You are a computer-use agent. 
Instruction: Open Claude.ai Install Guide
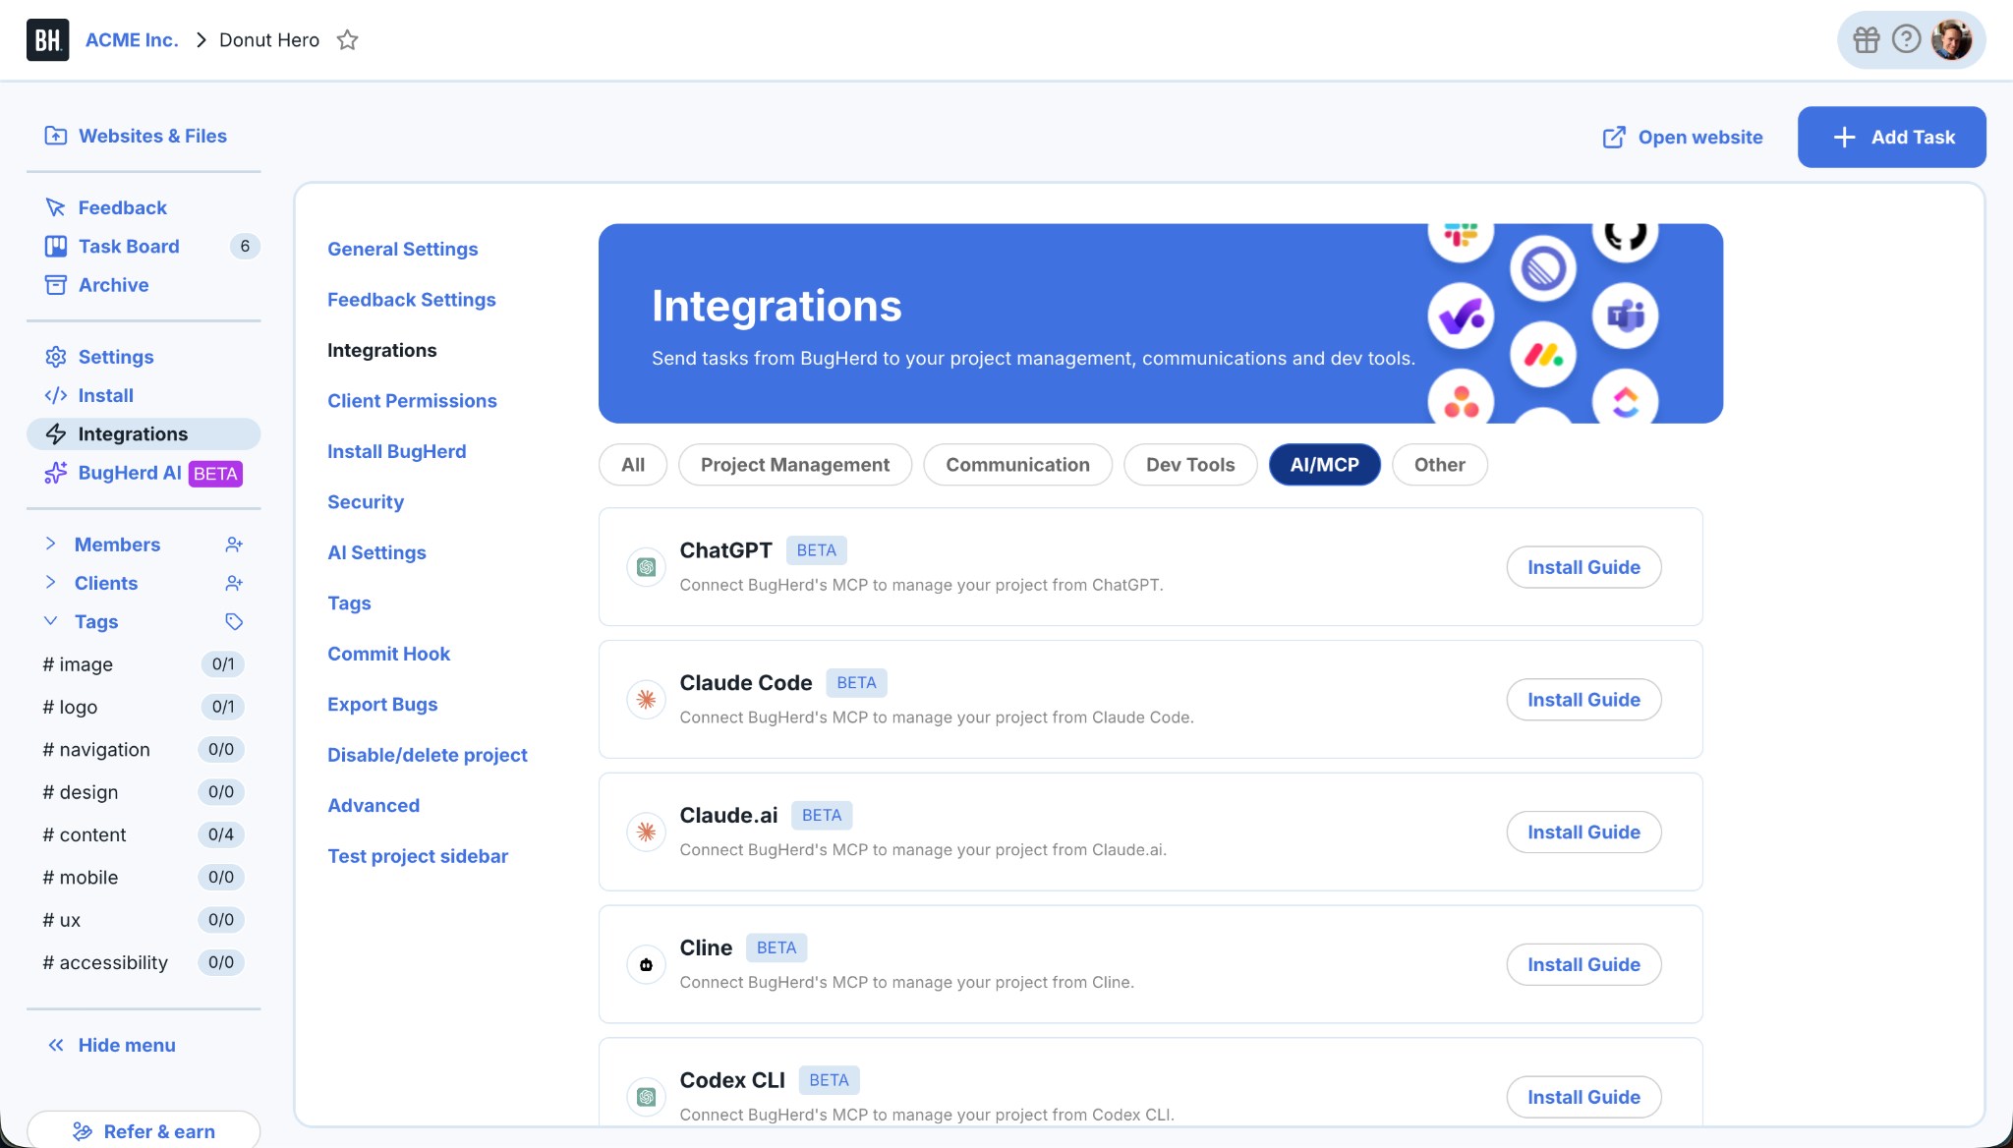pyautogui.click(x=1583, y=832)
